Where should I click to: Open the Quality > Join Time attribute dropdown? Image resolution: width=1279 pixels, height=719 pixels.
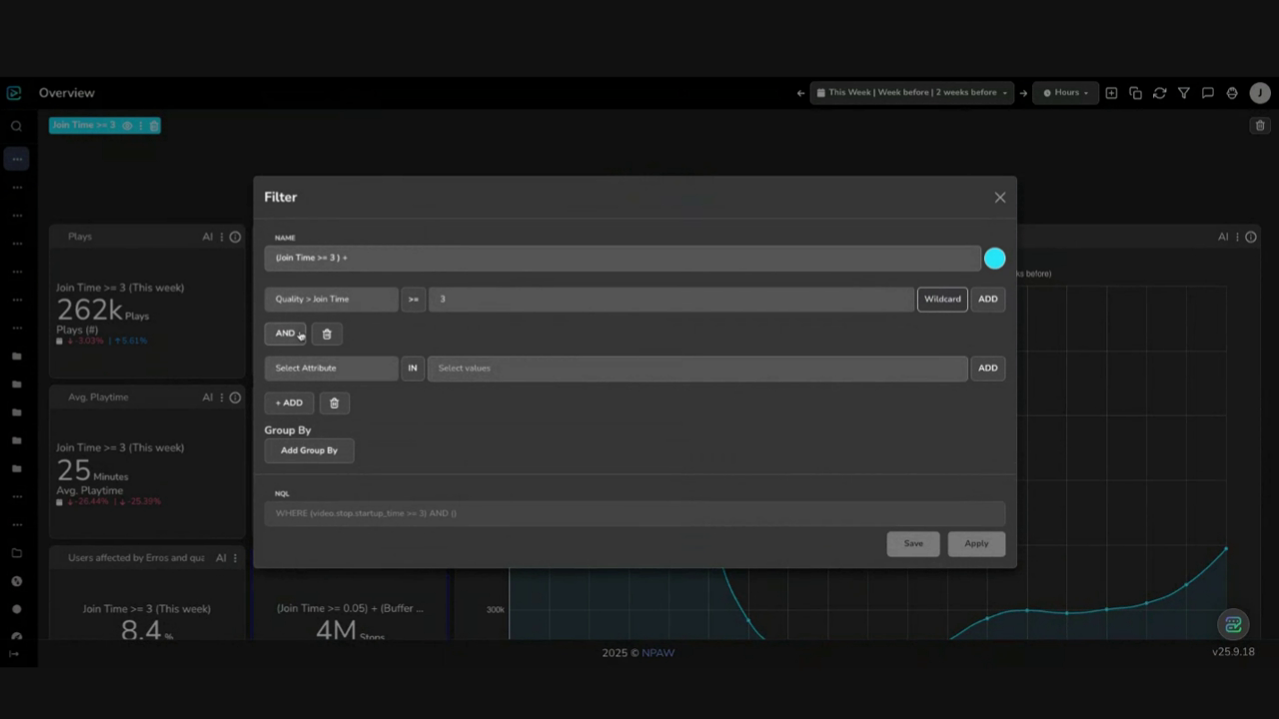click(331, 299)
